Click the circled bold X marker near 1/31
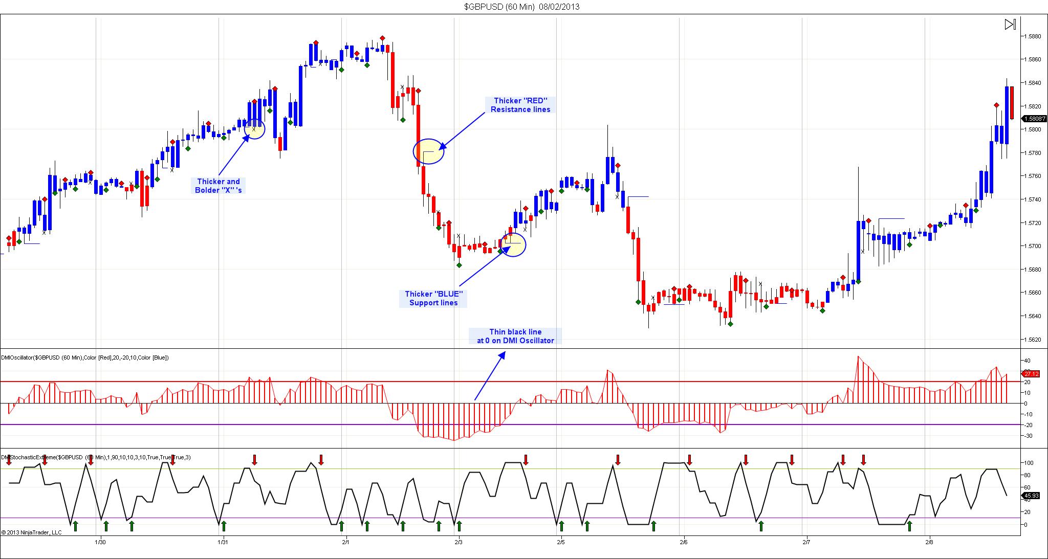The width and height of the screenshot is (1048, 559). click(x=254, y=129)
